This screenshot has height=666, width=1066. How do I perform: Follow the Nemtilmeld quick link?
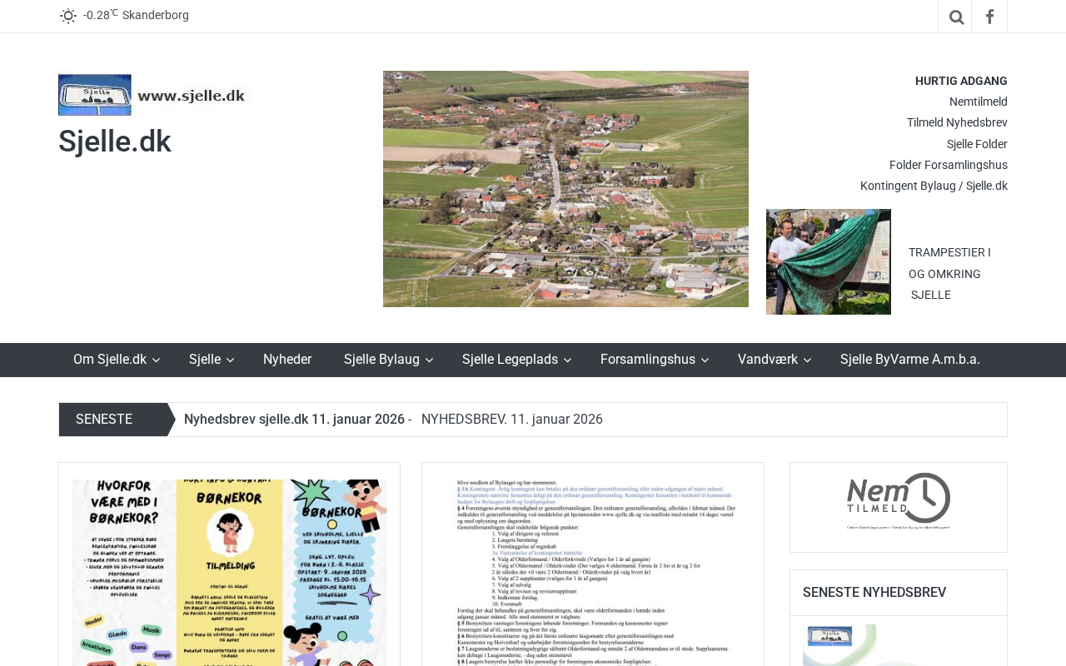pyautogui.click(x=979, y=102)
